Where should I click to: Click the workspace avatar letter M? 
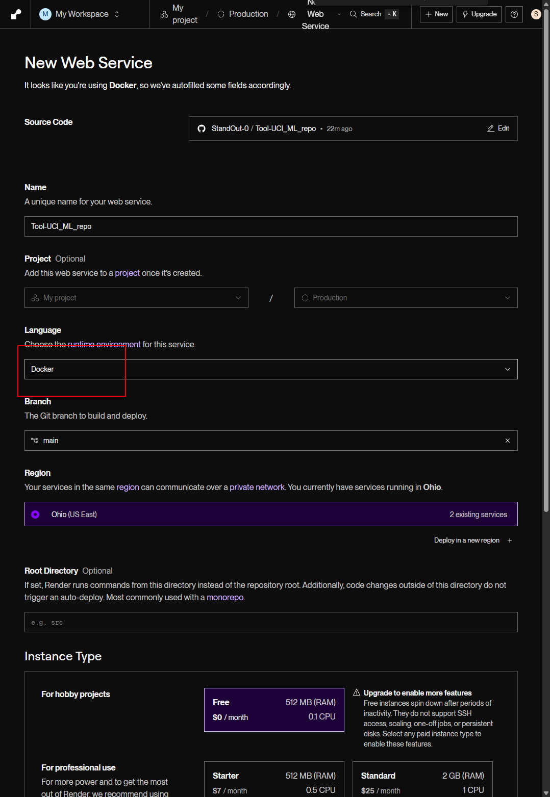click(x=45, y=14)
